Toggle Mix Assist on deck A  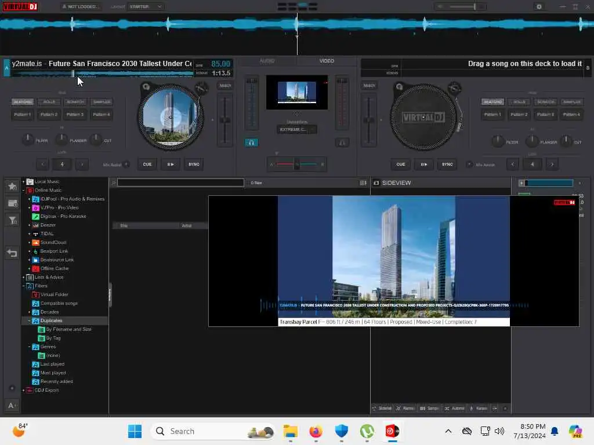(x=126, y=164)
